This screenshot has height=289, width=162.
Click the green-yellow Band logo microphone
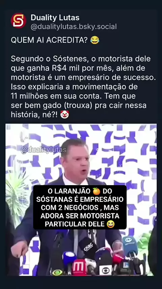(x=57, y=272)
